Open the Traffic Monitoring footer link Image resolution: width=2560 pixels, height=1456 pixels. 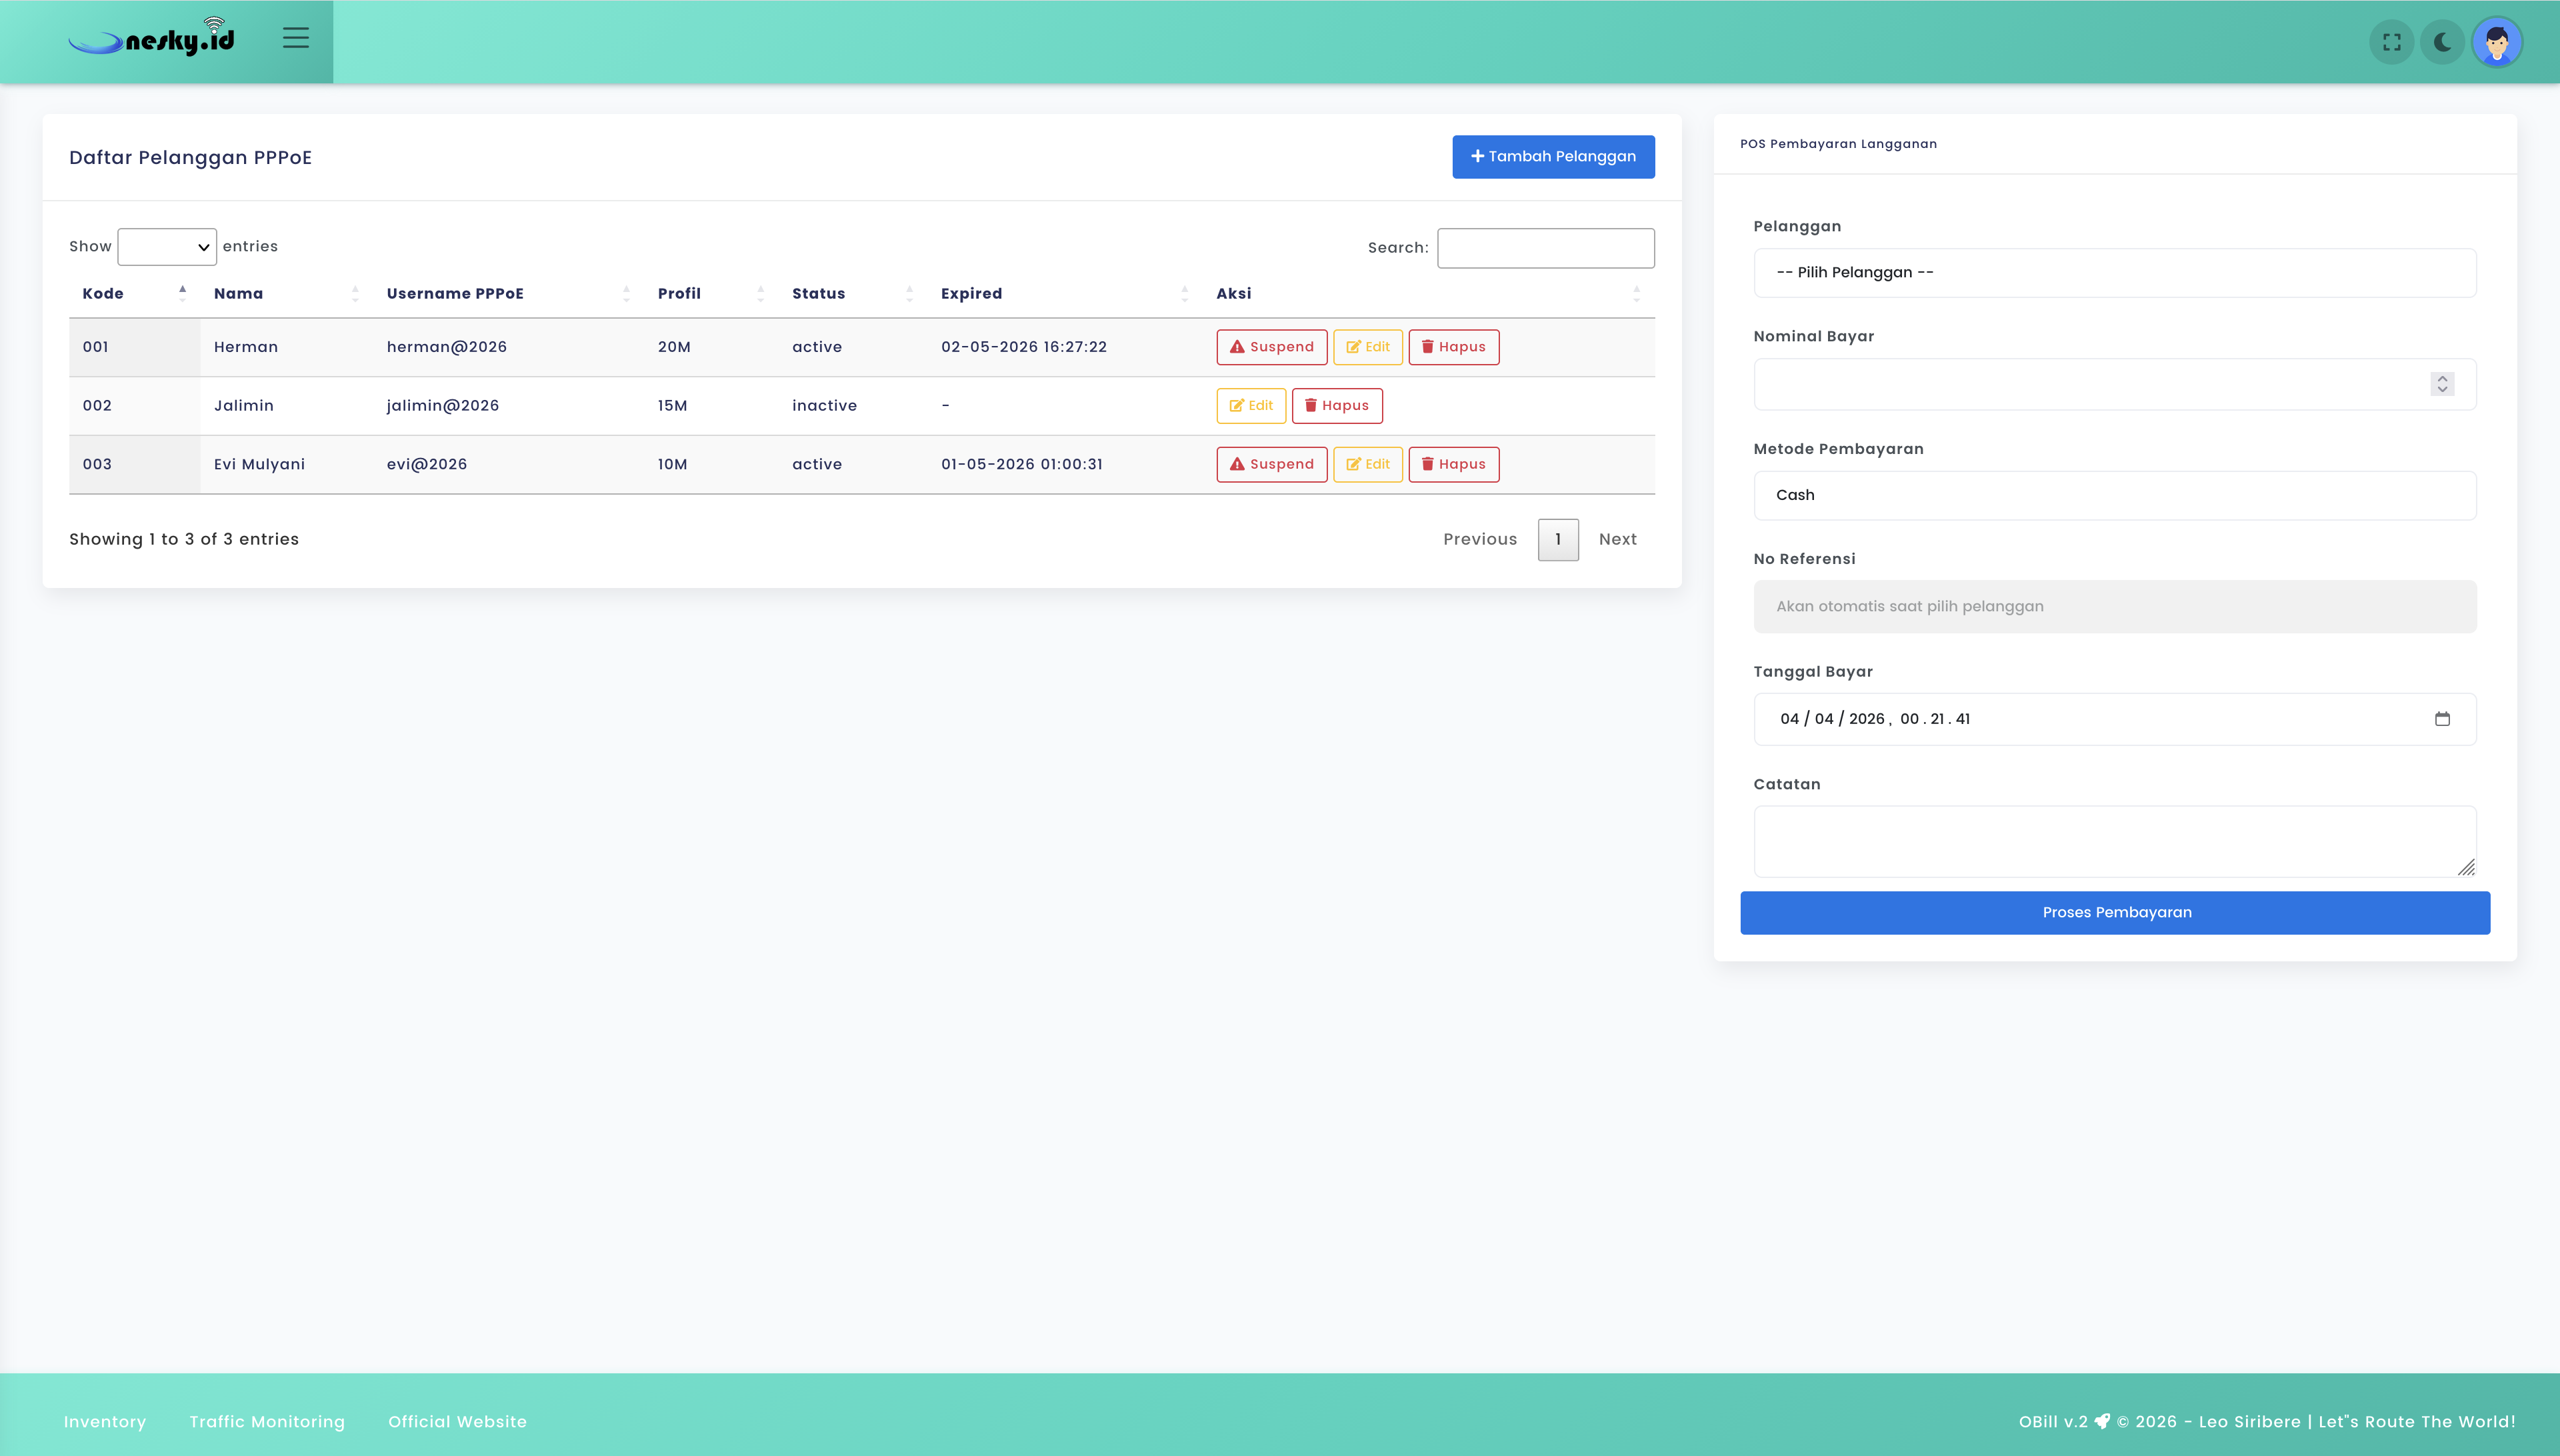click(x=267, y=1421)
